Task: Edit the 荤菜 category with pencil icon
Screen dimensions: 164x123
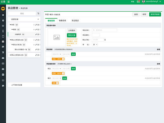Action: tap(36, 30)
